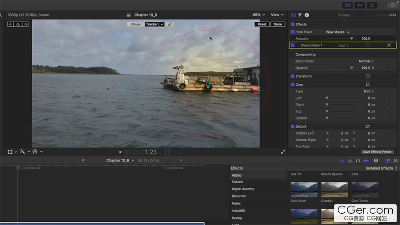Screen dimensions: 400x225
Task: Open the enhancements magic wand popup
Action: pyautogui.click(x=25, y=152)
